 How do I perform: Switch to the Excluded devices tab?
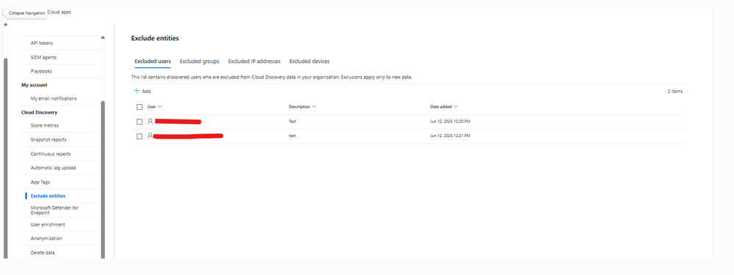(x=309, y=61)
